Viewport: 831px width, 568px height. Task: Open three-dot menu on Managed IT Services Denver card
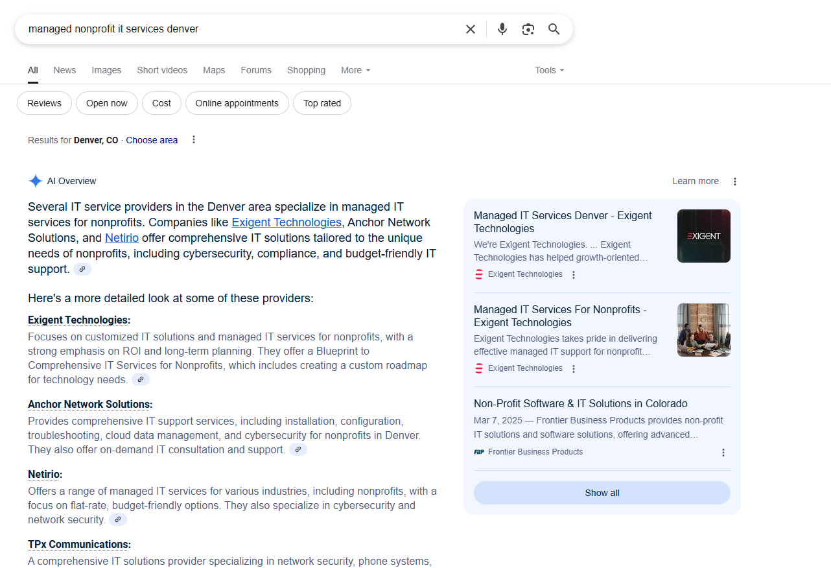coord(573,275)
